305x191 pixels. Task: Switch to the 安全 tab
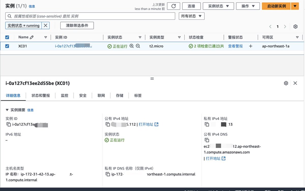[x=83, y=95]
